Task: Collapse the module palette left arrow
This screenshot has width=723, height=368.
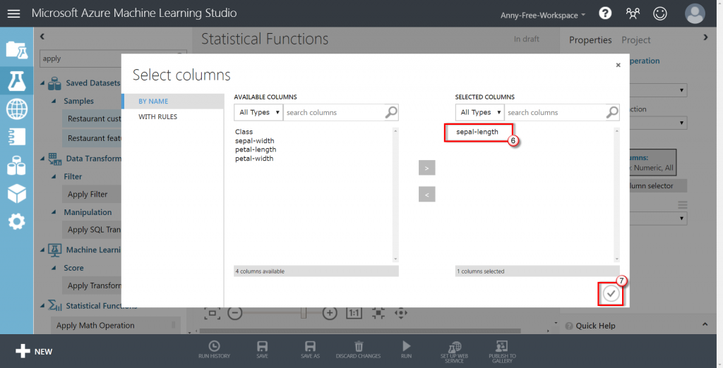Action: 42,37
